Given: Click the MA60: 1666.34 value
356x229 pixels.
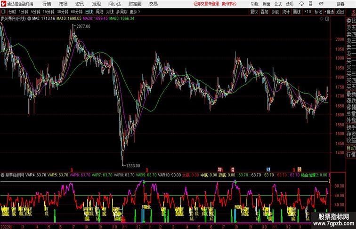Looking at the screenshot, I should point(121,19).
